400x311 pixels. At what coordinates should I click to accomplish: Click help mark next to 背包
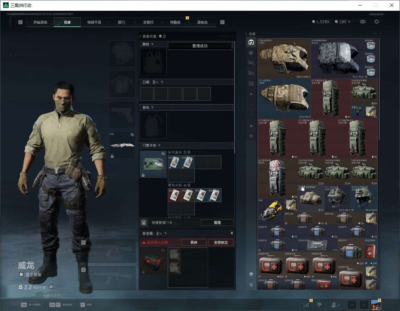[152, 107]
